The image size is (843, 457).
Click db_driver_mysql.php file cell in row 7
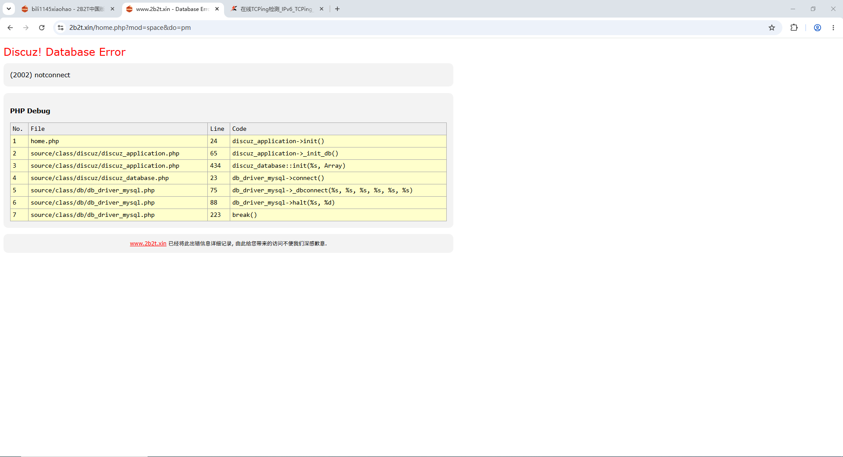point(118,215)
